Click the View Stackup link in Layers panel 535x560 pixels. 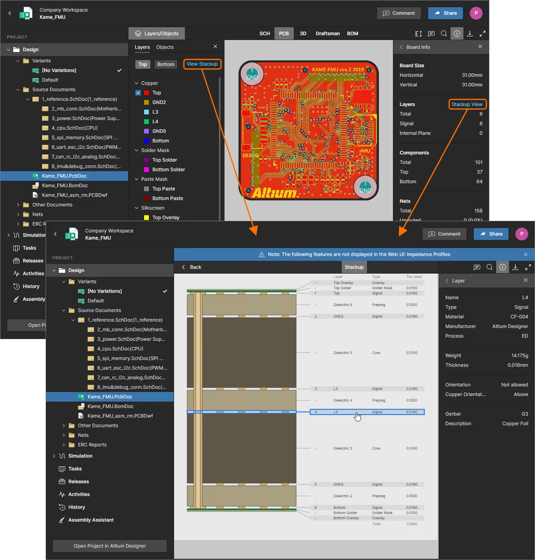tap(202, 64)
